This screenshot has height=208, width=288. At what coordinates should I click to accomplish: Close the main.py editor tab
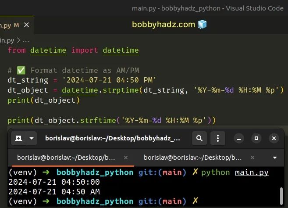point(26,25)
